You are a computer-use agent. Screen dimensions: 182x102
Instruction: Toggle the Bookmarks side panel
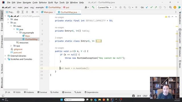(x=2, y=82)
